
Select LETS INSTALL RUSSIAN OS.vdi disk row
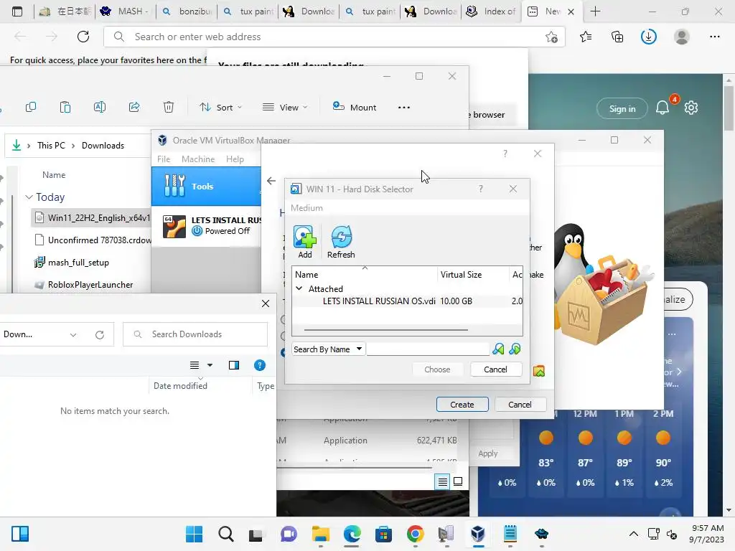407,301
